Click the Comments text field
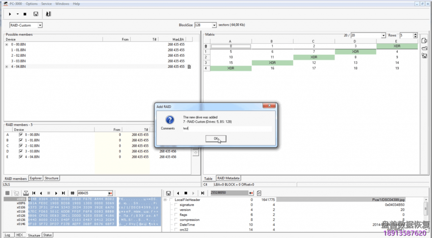The height and width of the screenshot is (238, 432). [226, 129]
